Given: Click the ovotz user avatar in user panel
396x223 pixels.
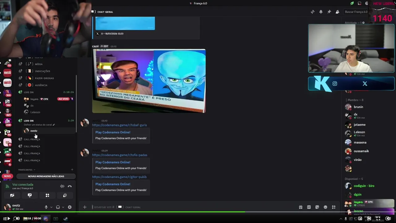Looking at the screenshot, I should click(x=7, y=207).
